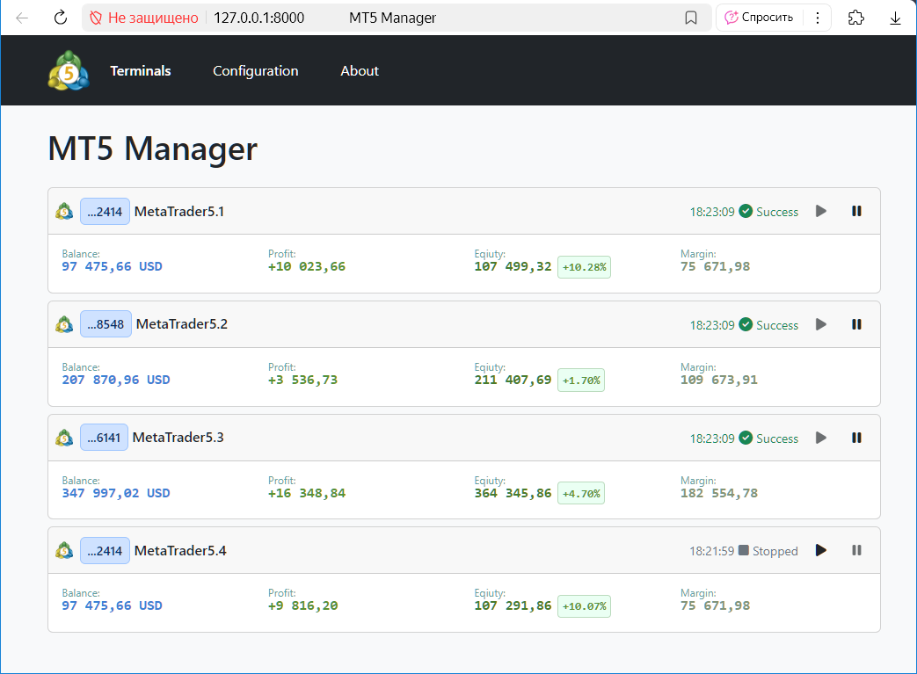Bookmark this page via address bar icon
This screenshot has width=917, height=674.
(691, 18)
